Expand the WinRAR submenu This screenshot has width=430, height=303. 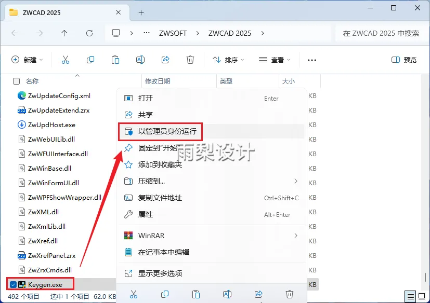pos(296,236)
